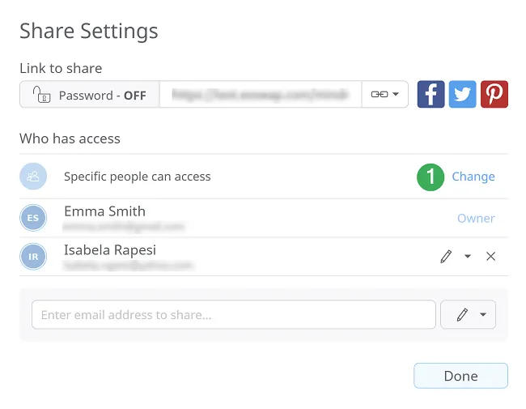Image resolution: width=526 pixels, height=409 pixels.
Task: Share via the Twitter icon
Action: (462, 95)
